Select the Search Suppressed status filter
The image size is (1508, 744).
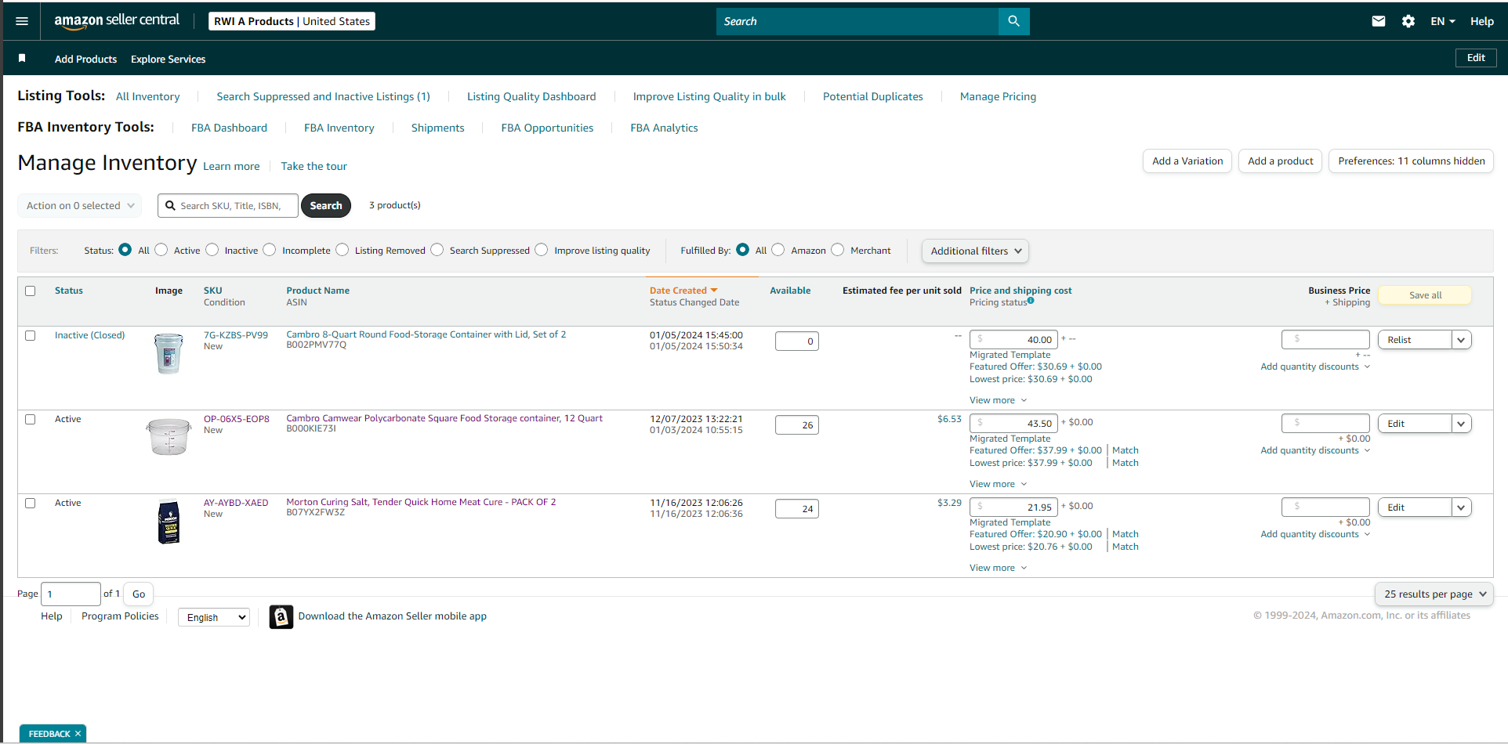pos(437,250)
